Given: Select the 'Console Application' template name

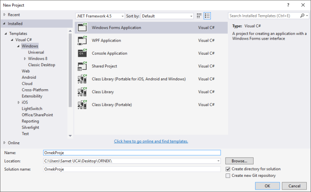Looking at the screenshot, I should [109, 53].
